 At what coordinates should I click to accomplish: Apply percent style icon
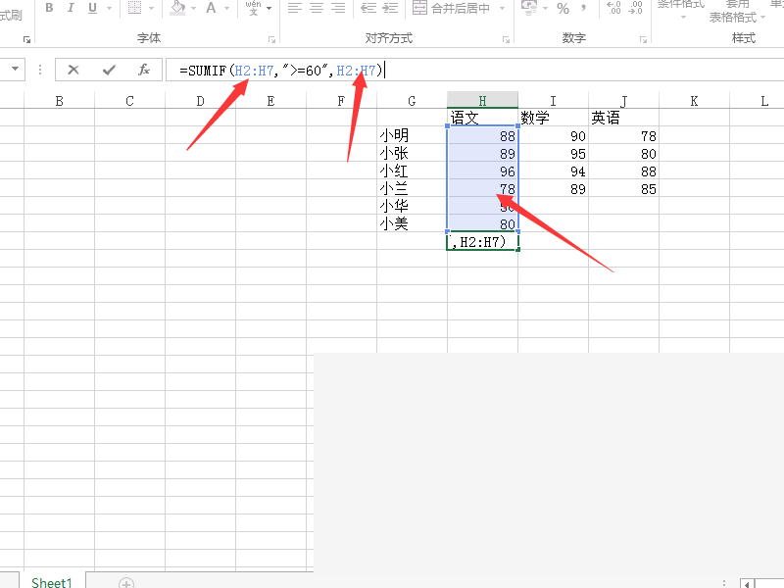pyautogui.click(x=563, y=8)
